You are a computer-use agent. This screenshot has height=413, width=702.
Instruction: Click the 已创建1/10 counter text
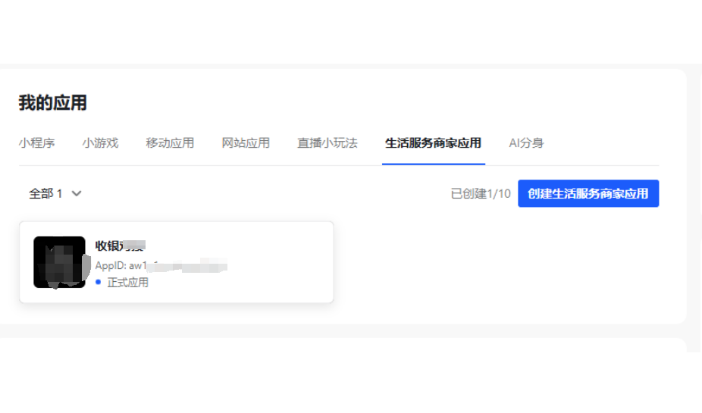pyautogui.click(x=481, y=194)
